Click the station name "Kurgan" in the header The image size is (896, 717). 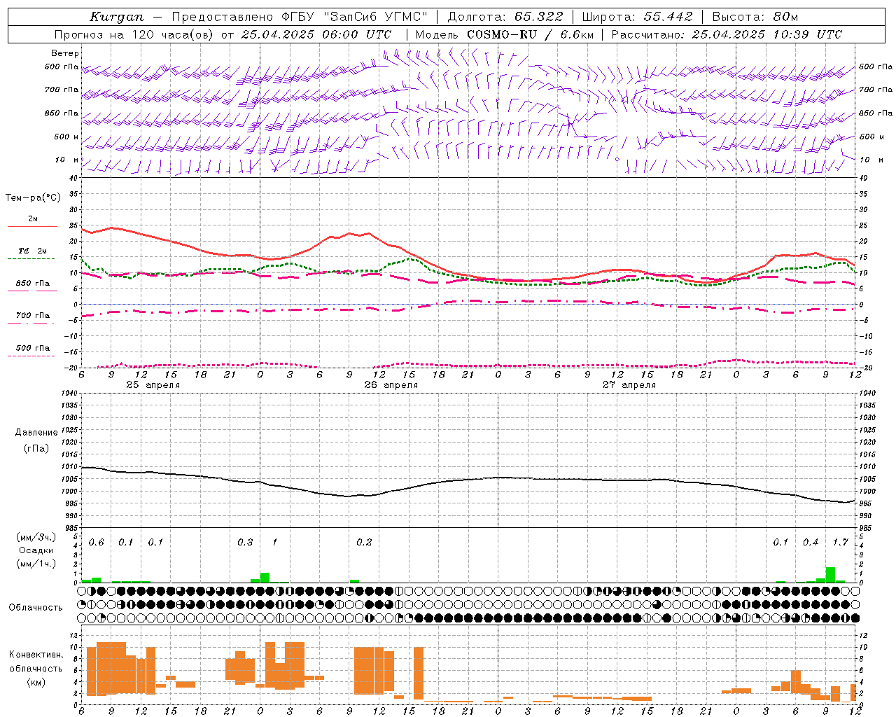point(116,17)
